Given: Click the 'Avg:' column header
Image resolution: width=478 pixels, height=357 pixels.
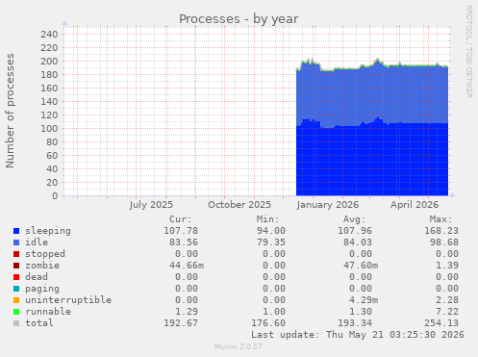Looking at the screenshot, I should pyautogui.click(x=355, y=219).
